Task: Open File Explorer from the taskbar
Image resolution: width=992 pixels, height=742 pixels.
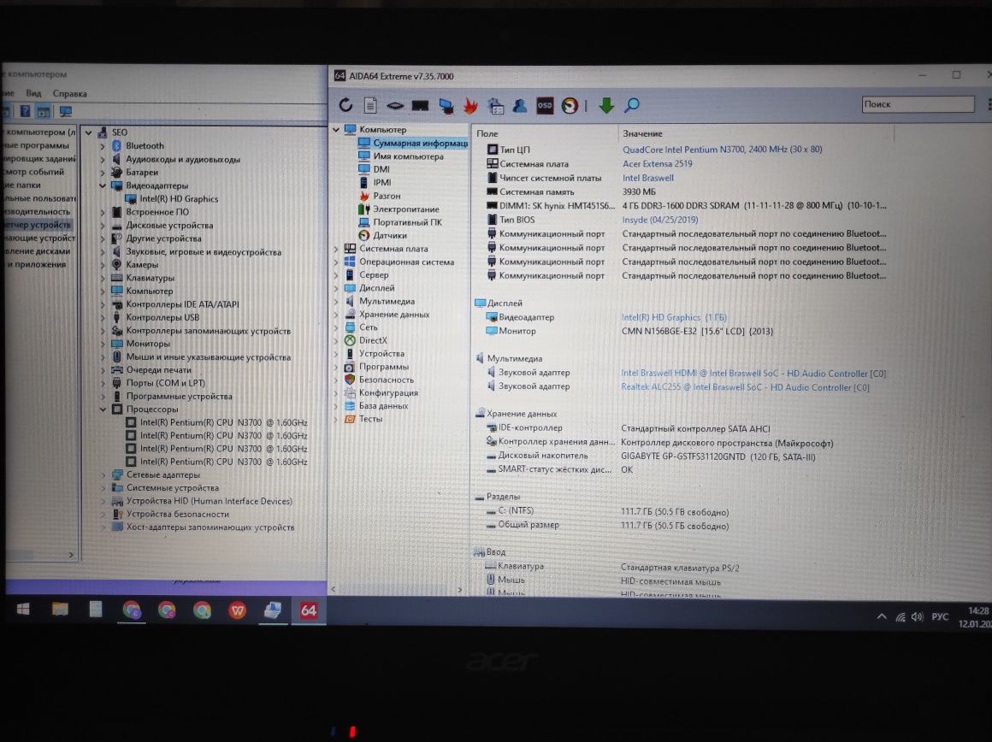Action: pyautogui.click(x=60, y=609)
